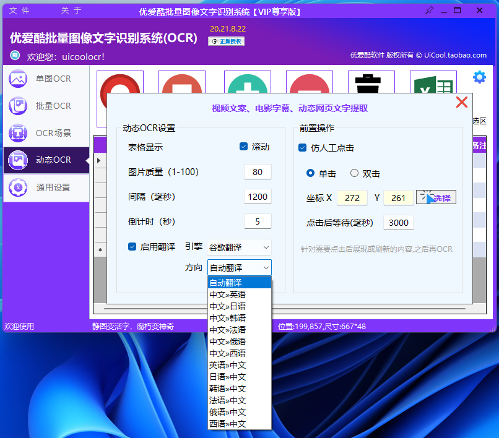
Task: Choose 俄语»中文 from the list
Action: coord(240,412)
